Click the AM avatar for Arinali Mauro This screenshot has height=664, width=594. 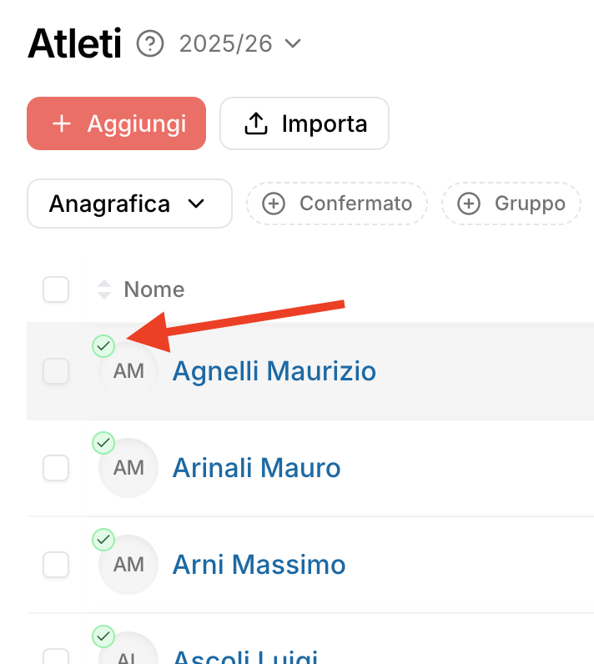129,468
